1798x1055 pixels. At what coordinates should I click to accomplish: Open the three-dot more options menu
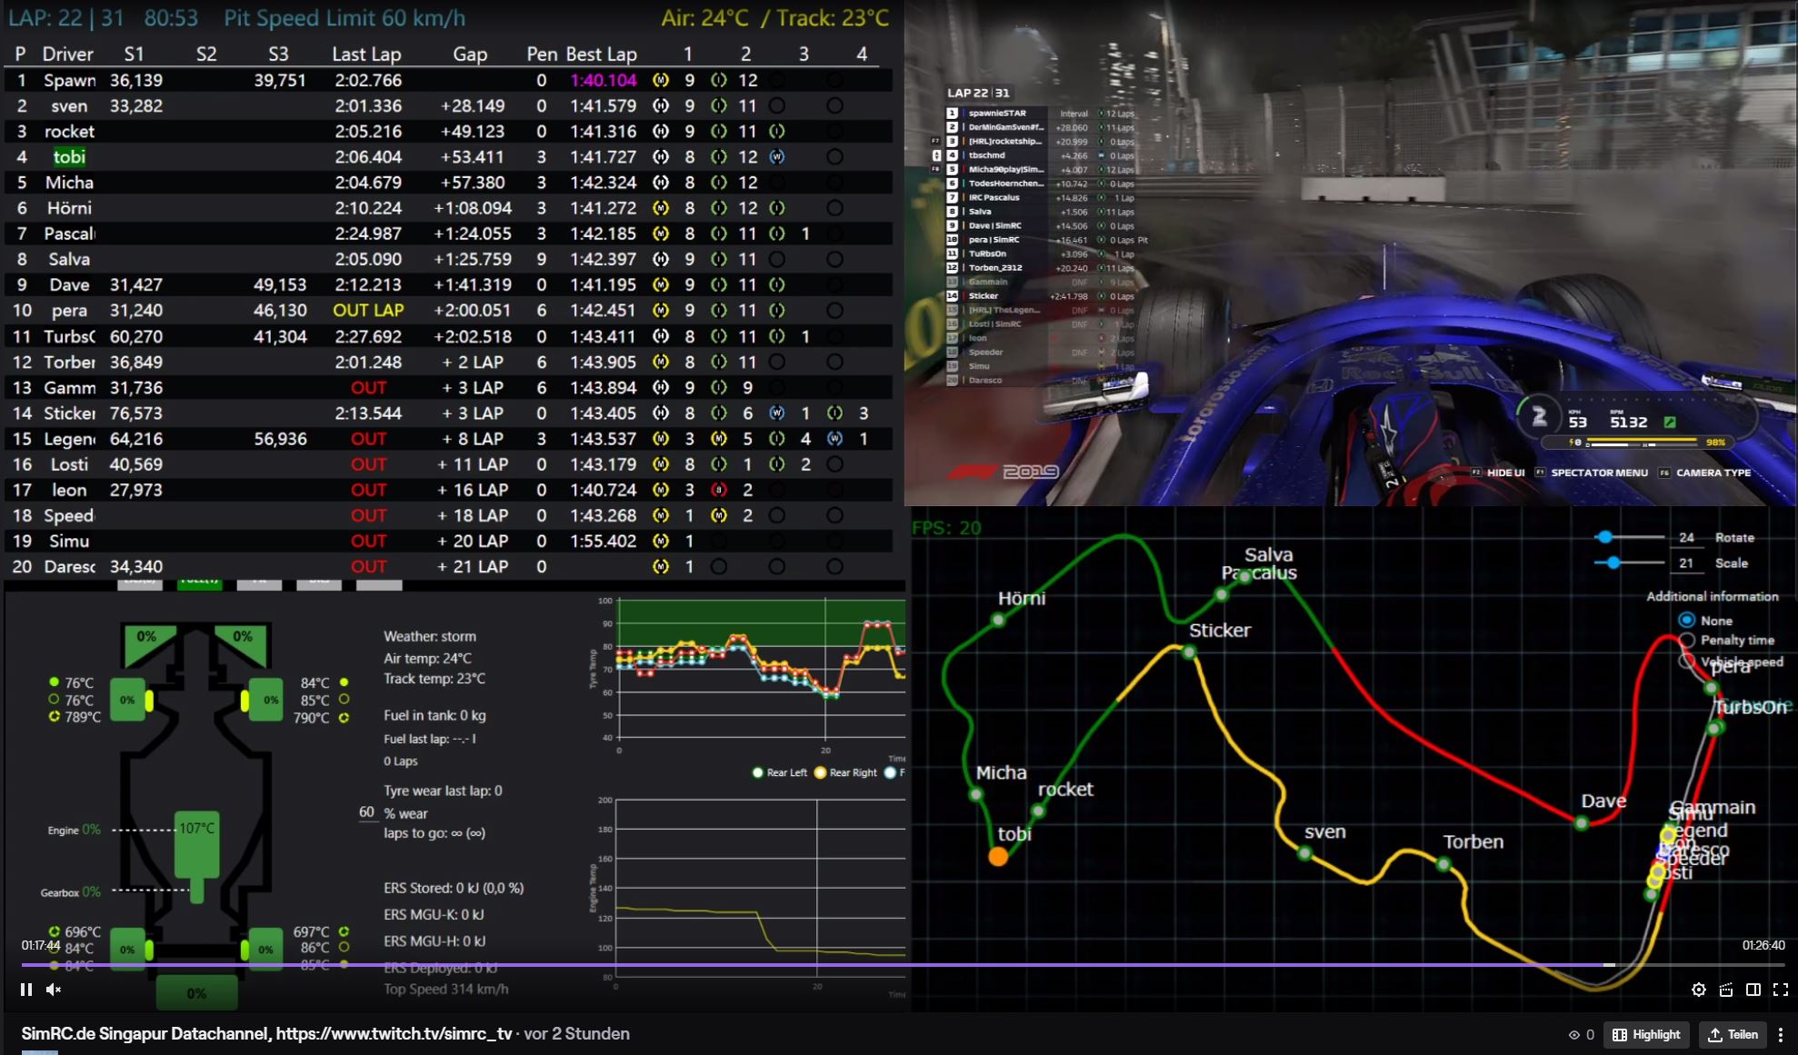tap(1780, 1034)
